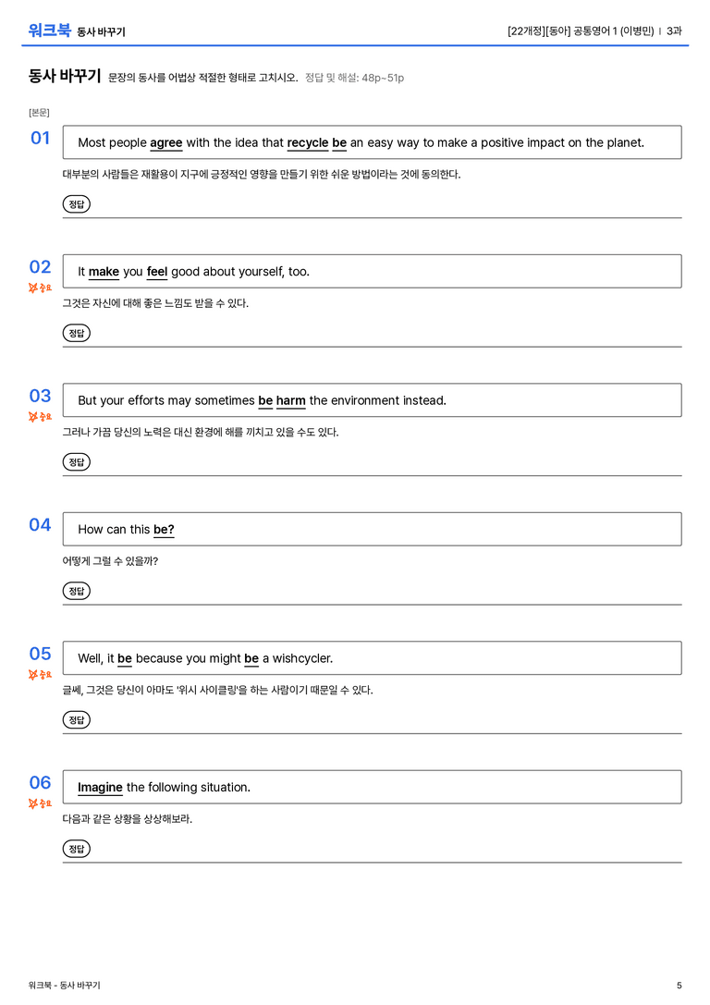Click the 정답 badge under question 03
Viewport: 710px width, 1005px height.
76,462
